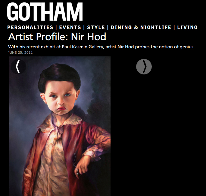Advance to the next slideshow image
The height and width of the screenshot is (196, 206).
[x=144, y=67]
